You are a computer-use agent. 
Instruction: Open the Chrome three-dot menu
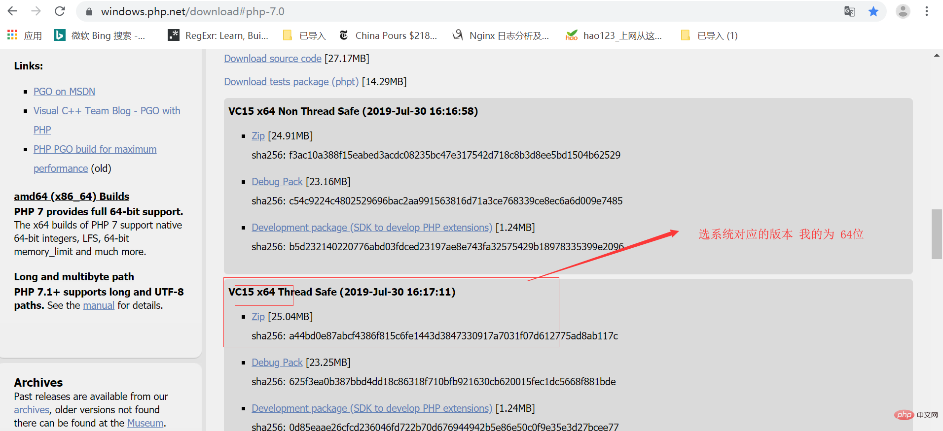click(x=927, y=11)
